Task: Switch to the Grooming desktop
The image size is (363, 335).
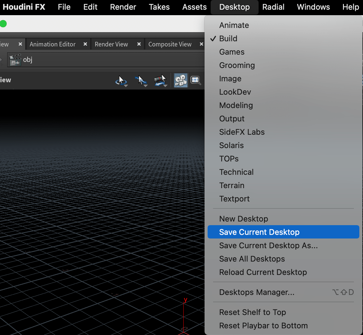Action: pyautogui.click(x=283, y=65)
